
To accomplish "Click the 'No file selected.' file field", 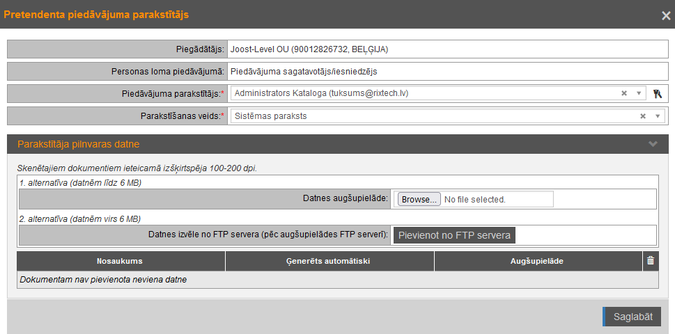I will 497,200.
